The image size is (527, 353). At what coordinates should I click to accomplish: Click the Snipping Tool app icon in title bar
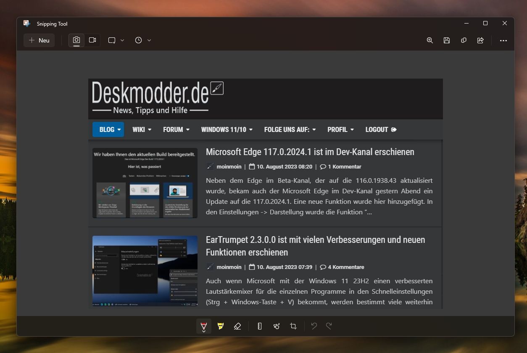(27, 24)
